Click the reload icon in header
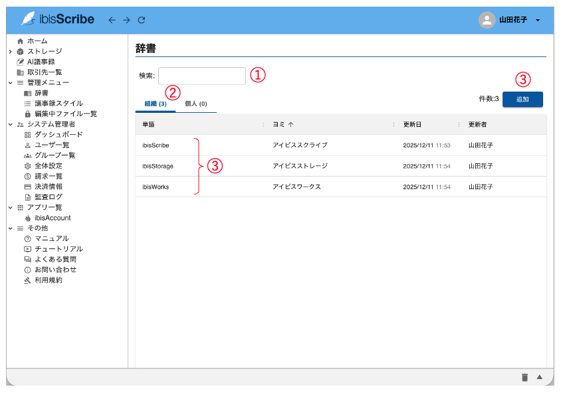This screenshot has height=393, width=561. click(142, 20)
